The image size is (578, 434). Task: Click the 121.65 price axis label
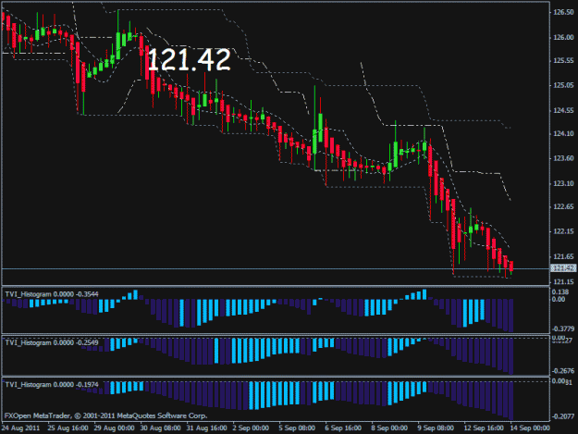(x=563, y=256)
